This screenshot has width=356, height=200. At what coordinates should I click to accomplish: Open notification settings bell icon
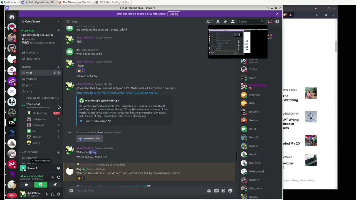218,21
